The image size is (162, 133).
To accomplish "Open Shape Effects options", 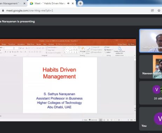I will (96, 52).
